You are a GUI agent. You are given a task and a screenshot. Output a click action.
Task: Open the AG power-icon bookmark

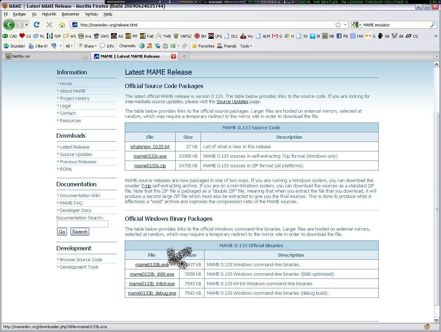tap(117, 36)
